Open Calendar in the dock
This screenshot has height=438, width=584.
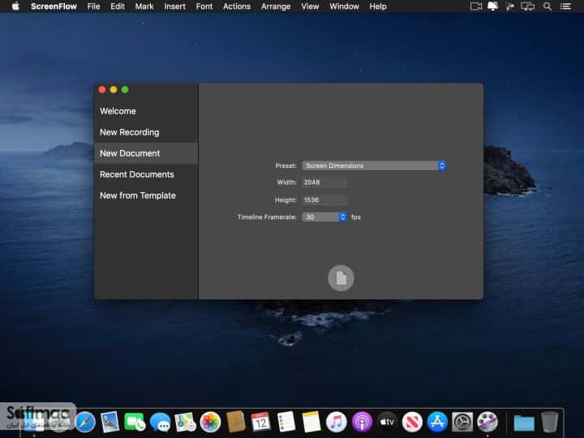(260, 422)
